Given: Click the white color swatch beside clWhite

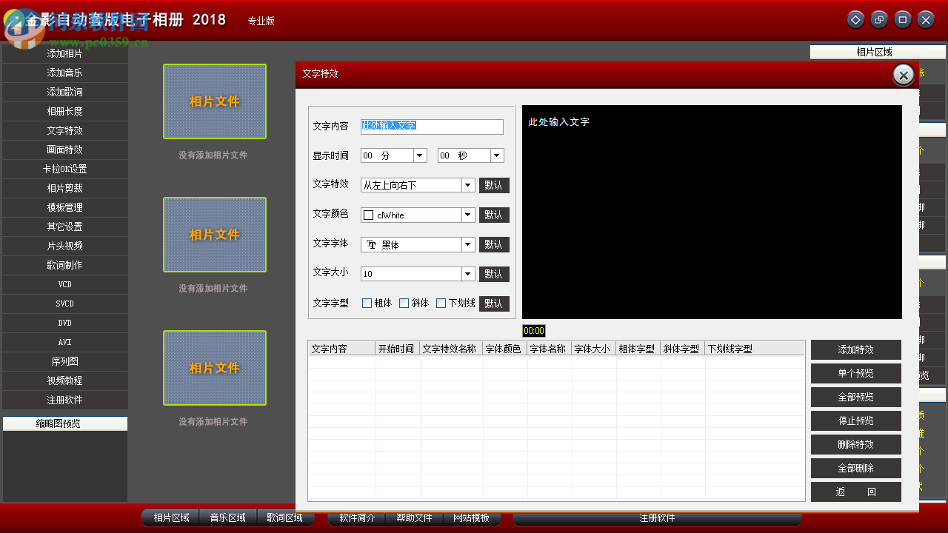Looking at the screenshot, I should [368, 215].
